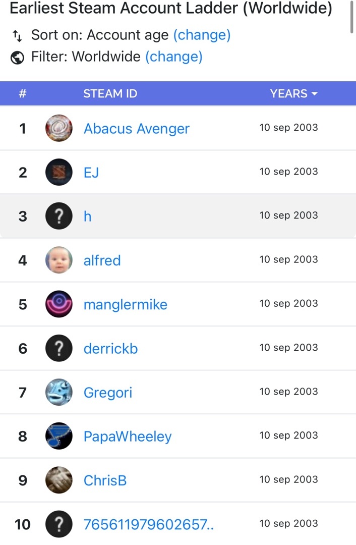Click the STEAM ID column header
This screenshot has width=356, height=545.
[110, 94]
